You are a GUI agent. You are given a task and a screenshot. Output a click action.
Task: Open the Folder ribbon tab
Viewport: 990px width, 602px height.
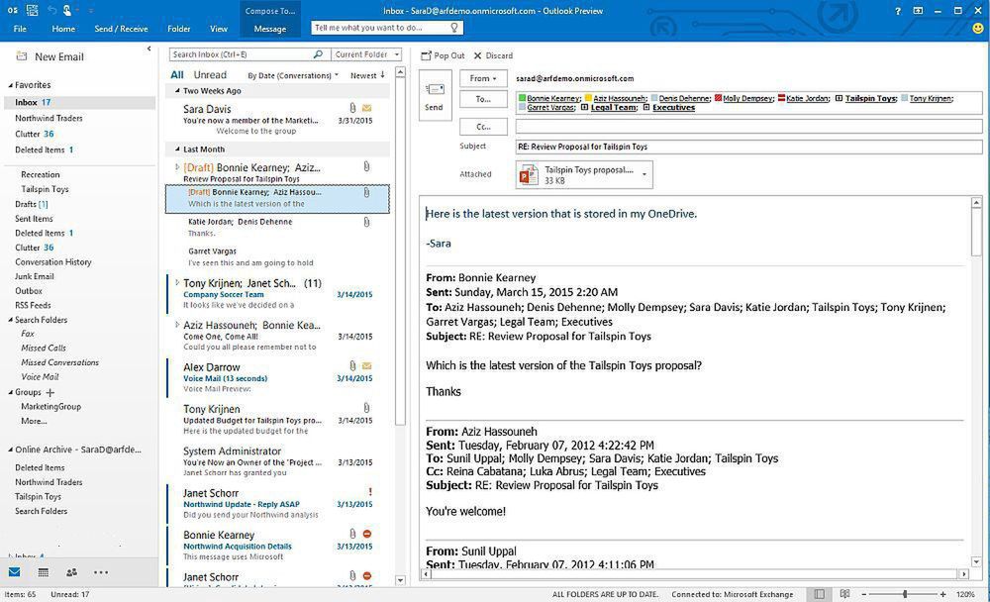point(178,29)
